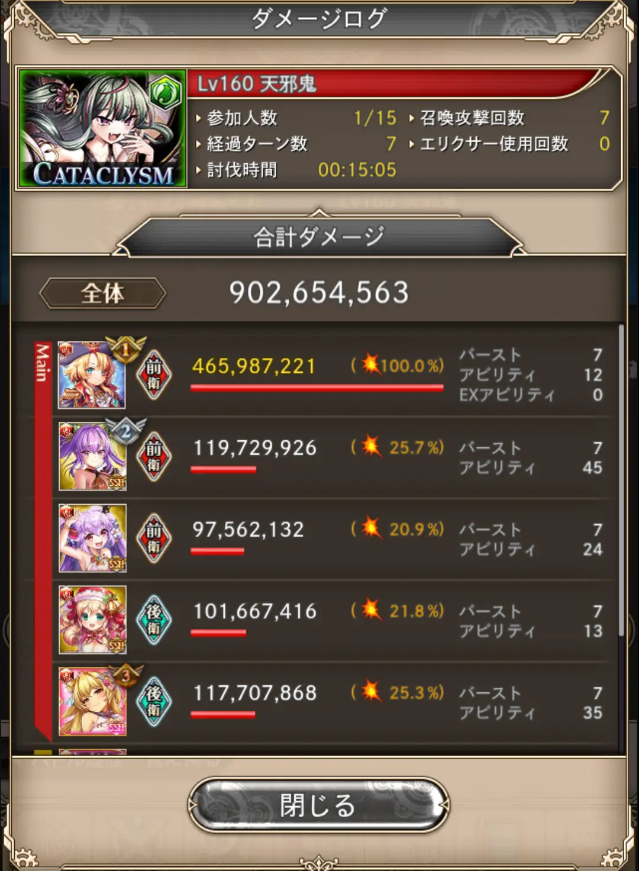This screenshot has height=871, width=639.
Task: Select the gold rank 1 wing badge
Action: [x=125, y=350]
